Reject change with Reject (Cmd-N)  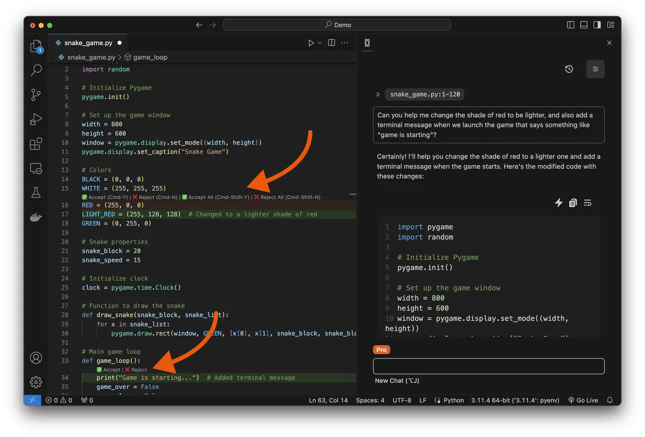155,197
